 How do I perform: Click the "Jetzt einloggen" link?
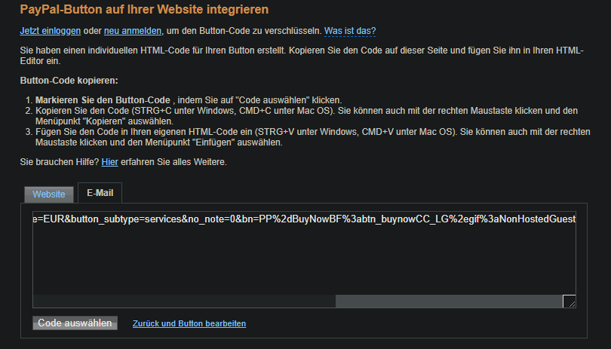tap(51, 31)
